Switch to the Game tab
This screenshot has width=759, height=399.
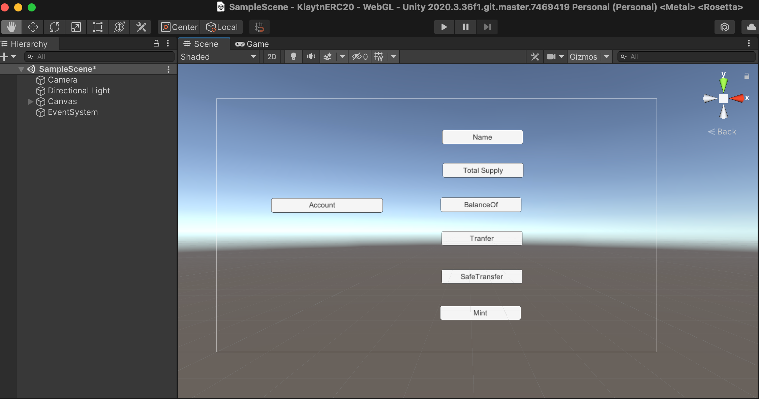[252, 44]
